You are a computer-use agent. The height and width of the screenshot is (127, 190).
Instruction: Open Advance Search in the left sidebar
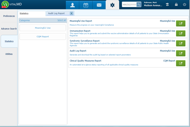pos(9,29)
